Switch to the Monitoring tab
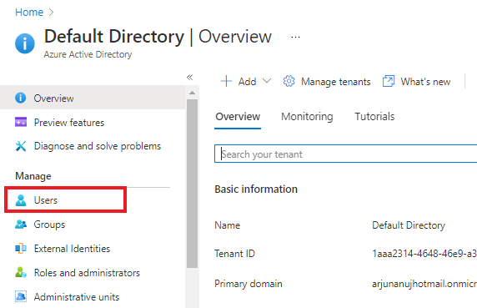 point(307,117)
